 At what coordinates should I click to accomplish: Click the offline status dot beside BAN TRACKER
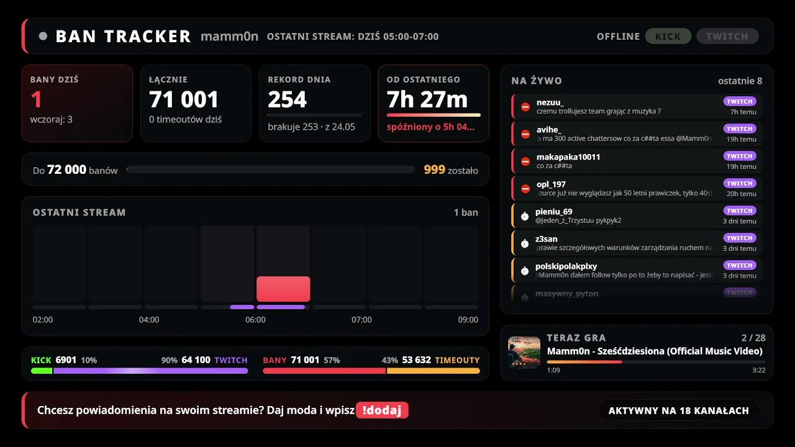[43, 36]
